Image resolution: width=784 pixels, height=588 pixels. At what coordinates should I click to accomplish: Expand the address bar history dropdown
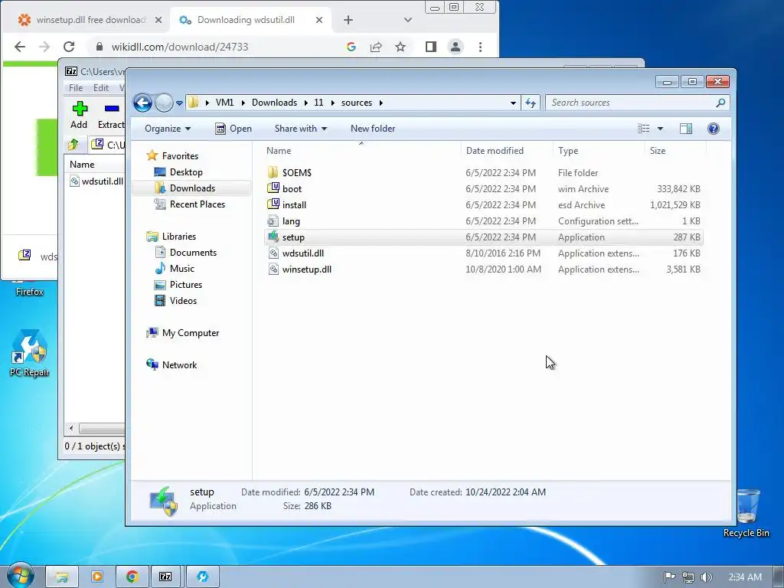tap(513, 103)
